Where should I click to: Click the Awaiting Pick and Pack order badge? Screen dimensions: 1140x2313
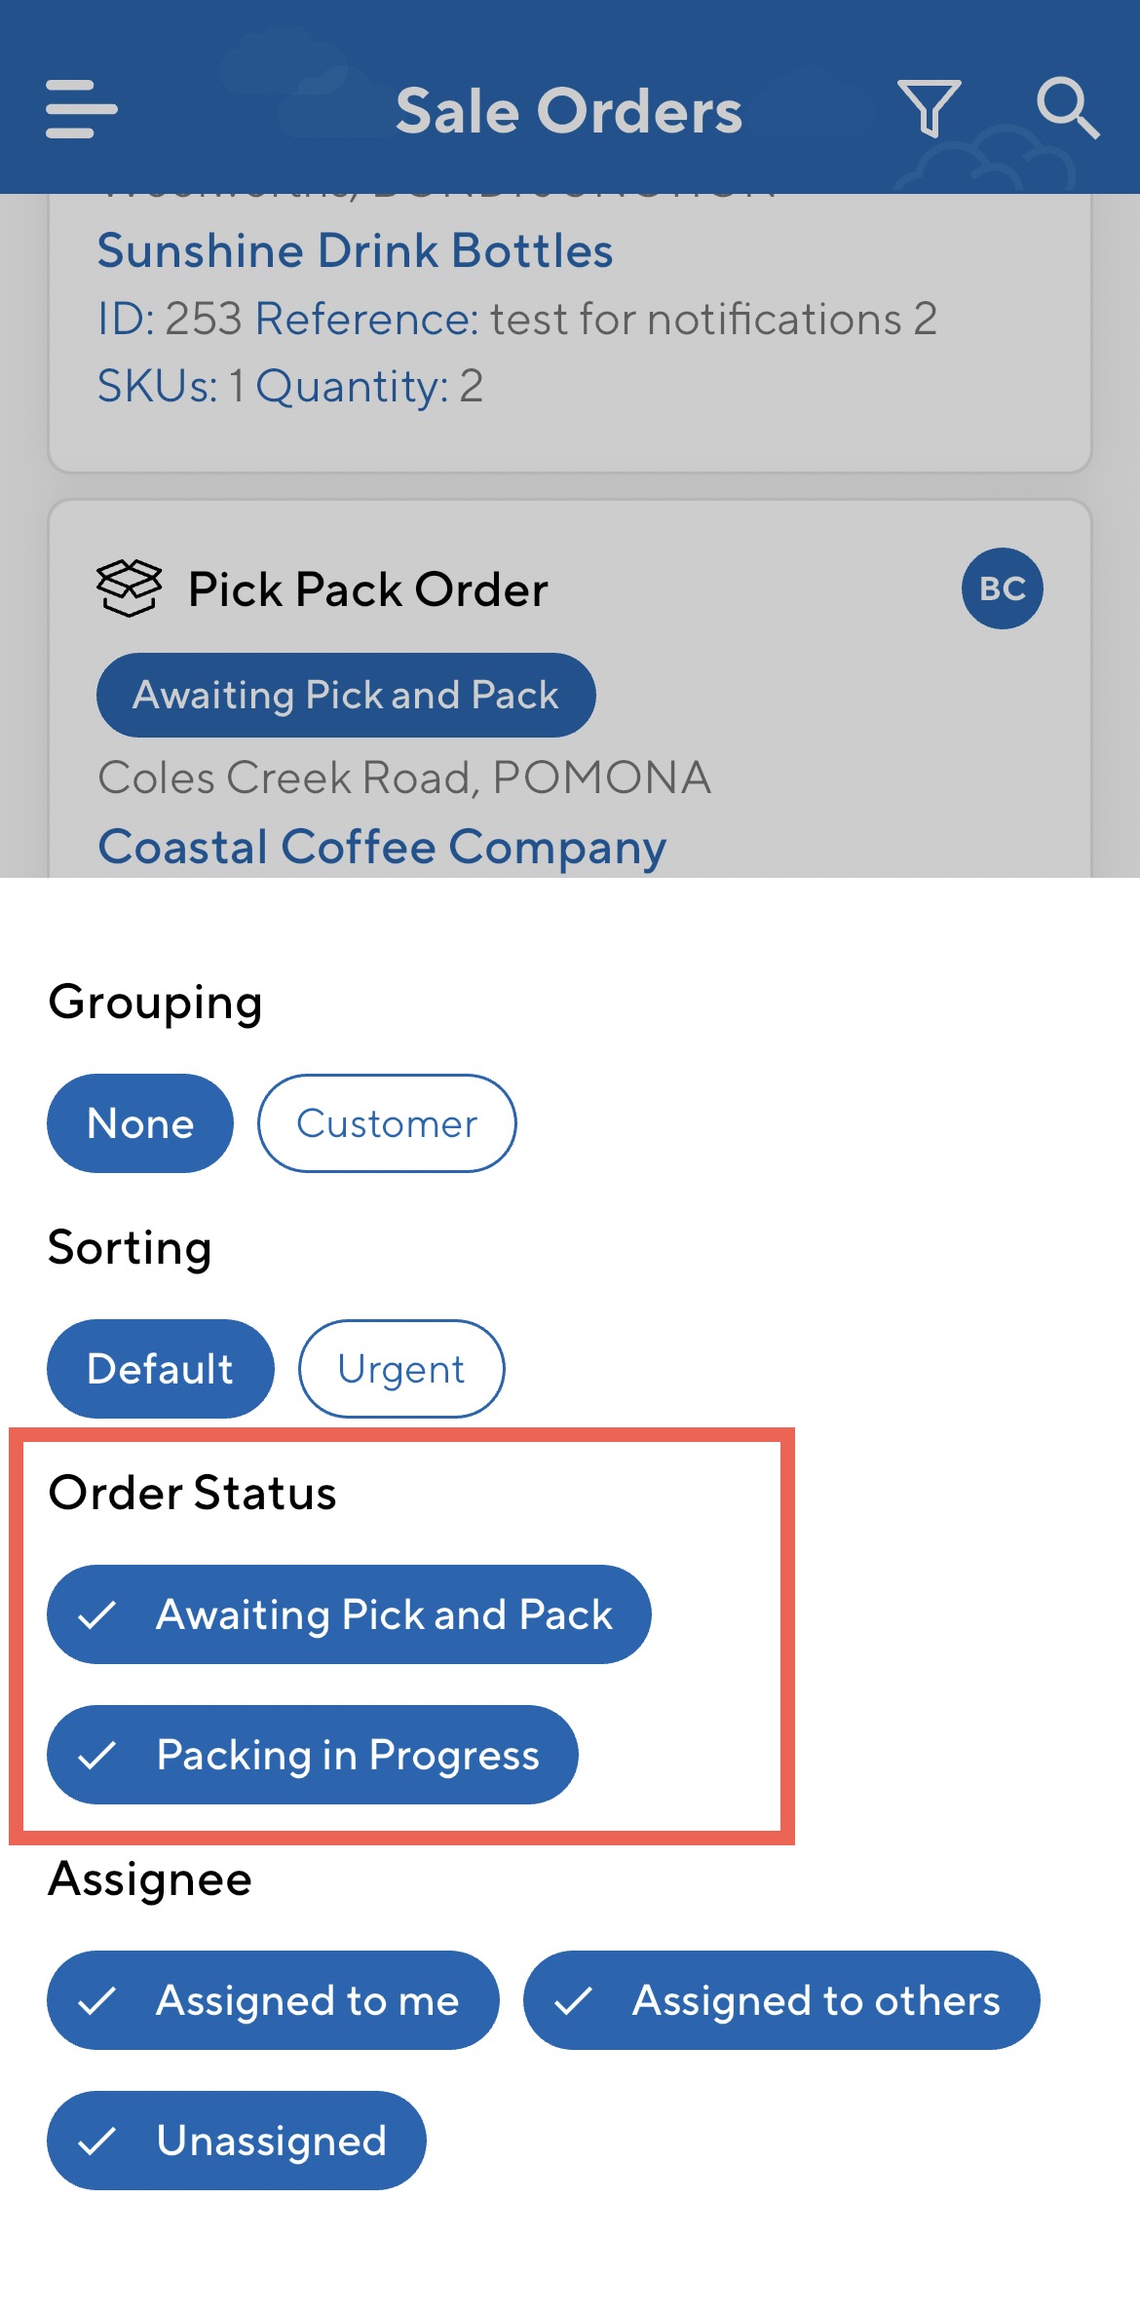click(x=346, y=695)
